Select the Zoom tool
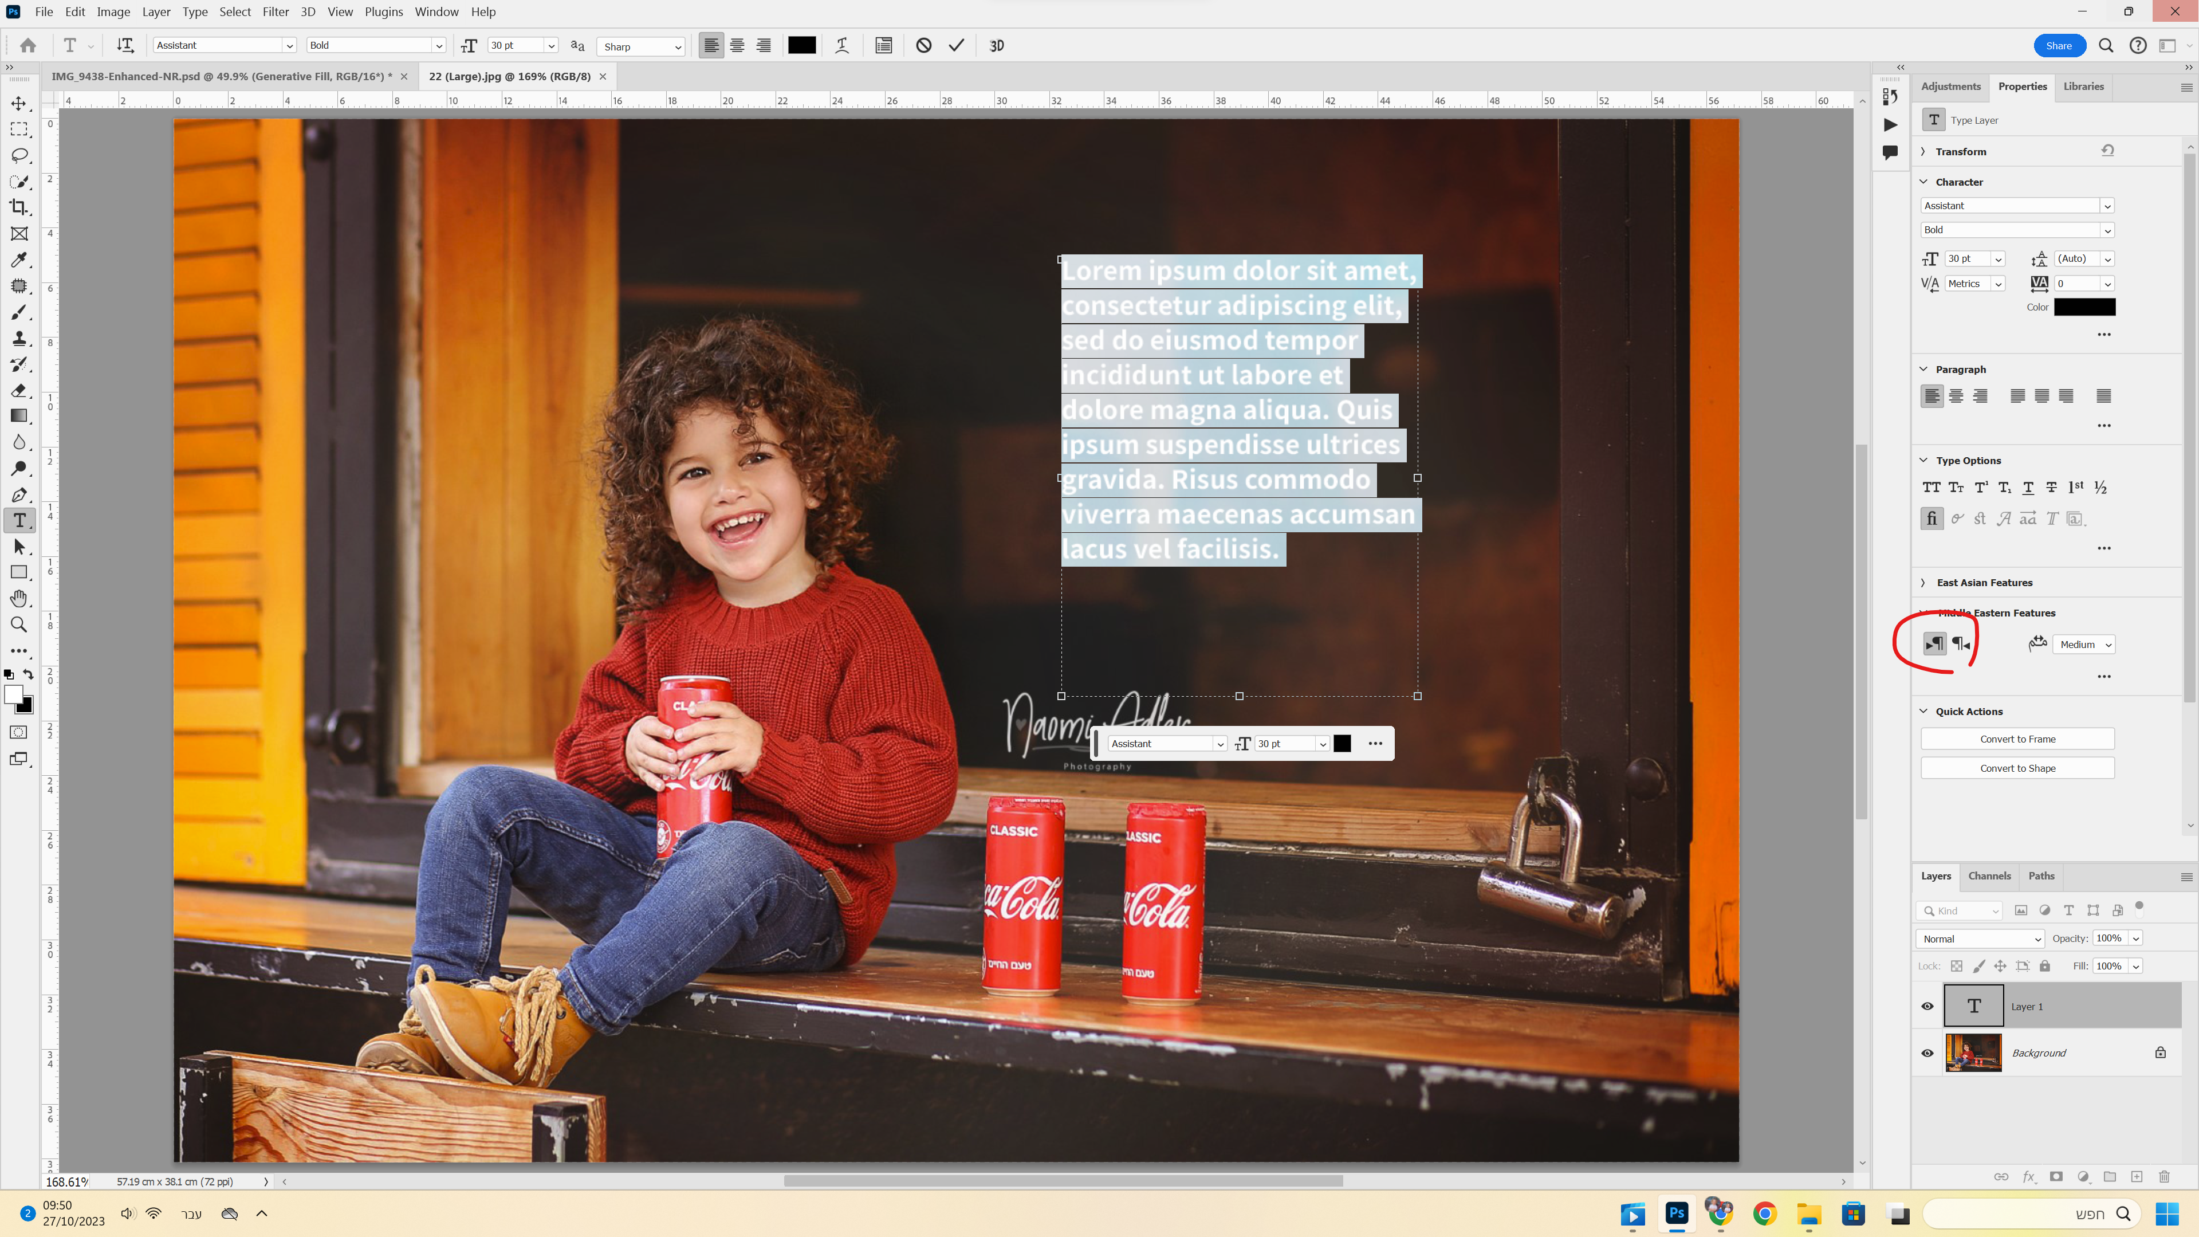The image size is (2199, 1237). coord(19,625)
